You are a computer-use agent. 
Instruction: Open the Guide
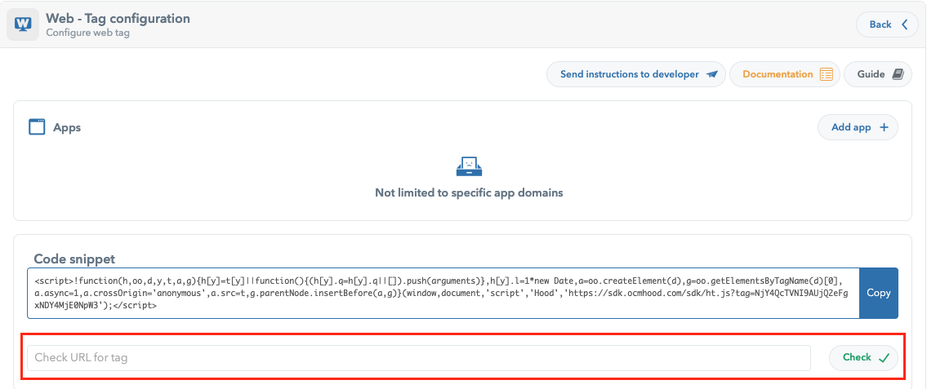tap(878, 74)
